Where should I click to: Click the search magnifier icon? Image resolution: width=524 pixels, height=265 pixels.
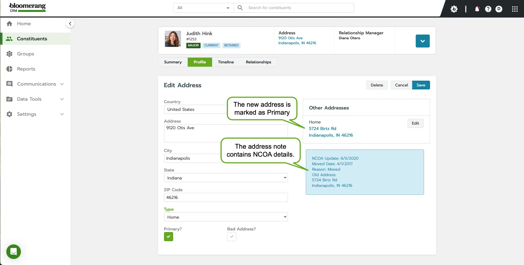(240, 8)
